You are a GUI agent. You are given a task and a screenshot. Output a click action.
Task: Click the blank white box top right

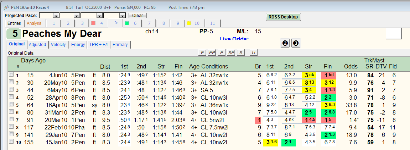(x=394, y=33)
